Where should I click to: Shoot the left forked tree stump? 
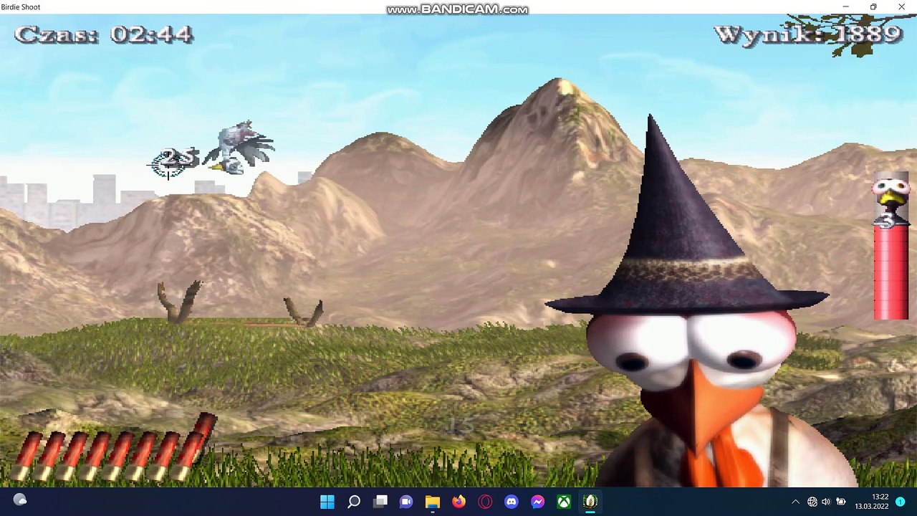pyautogui.click(x=179, y=302)
